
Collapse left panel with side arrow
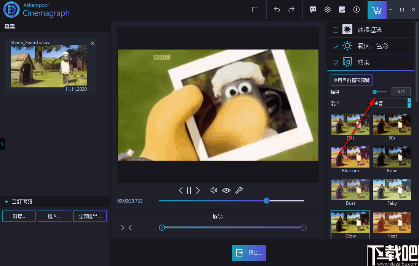(x=3, y=144)
